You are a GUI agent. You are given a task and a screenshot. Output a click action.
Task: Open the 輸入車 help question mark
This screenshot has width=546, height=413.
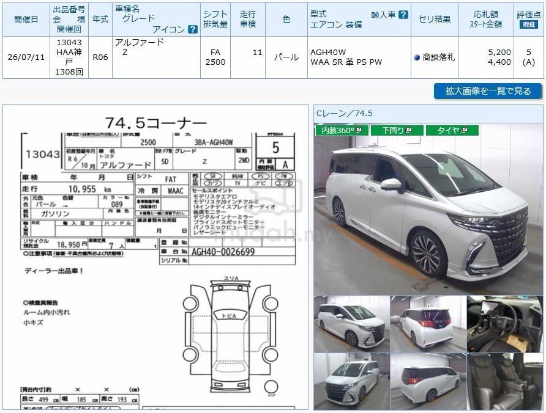403,15
